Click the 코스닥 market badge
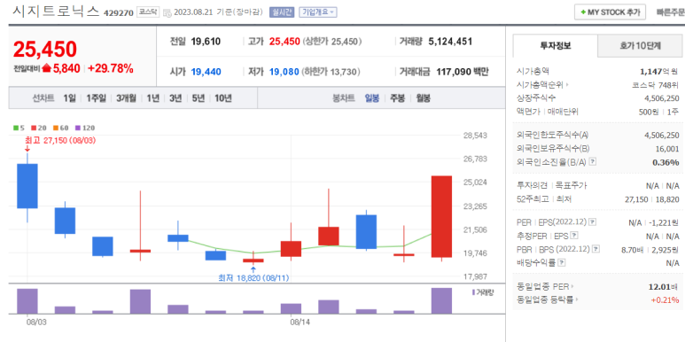This screenshot has height=342, width=685. pos(149,12)
